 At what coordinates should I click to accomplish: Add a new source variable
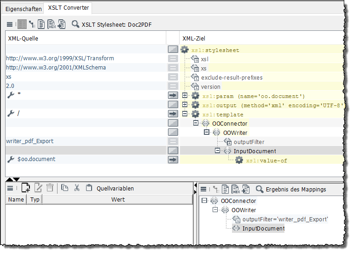click(26, 188)
